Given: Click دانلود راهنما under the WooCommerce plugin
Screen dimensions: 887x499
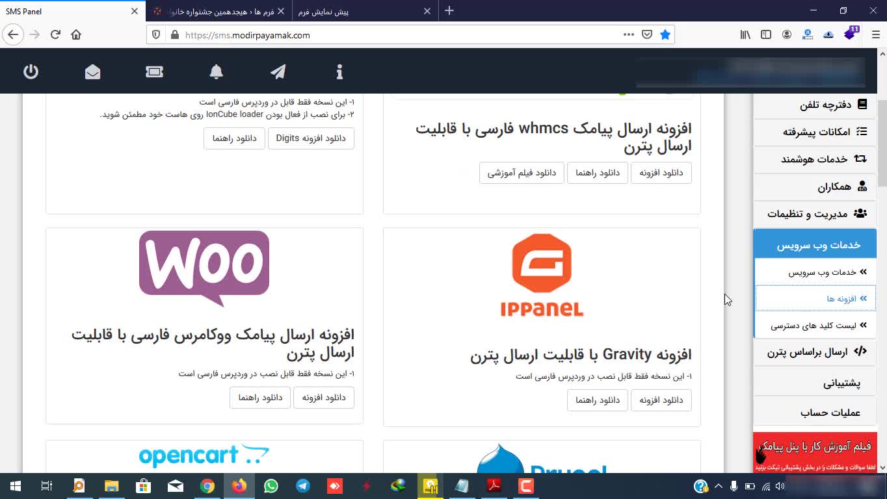Looking at the screenshot, I should [260, 398].
